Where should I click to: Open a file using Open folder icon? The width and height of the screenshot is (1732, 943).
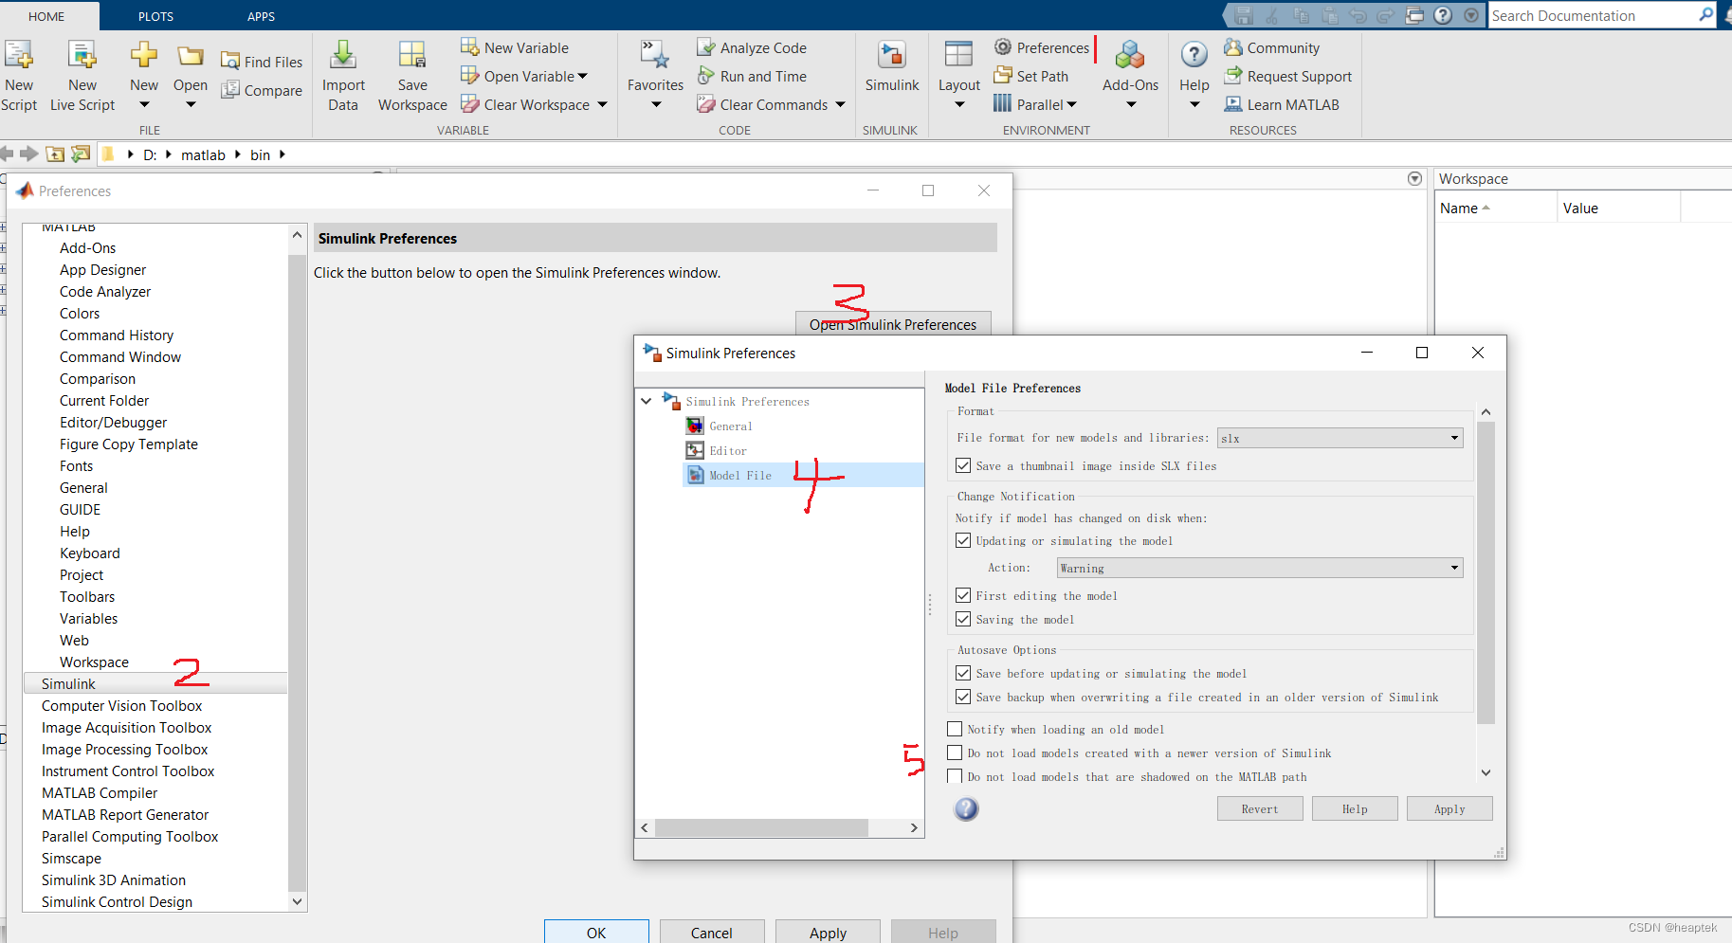pyautogui.click(x=191, y=56)
